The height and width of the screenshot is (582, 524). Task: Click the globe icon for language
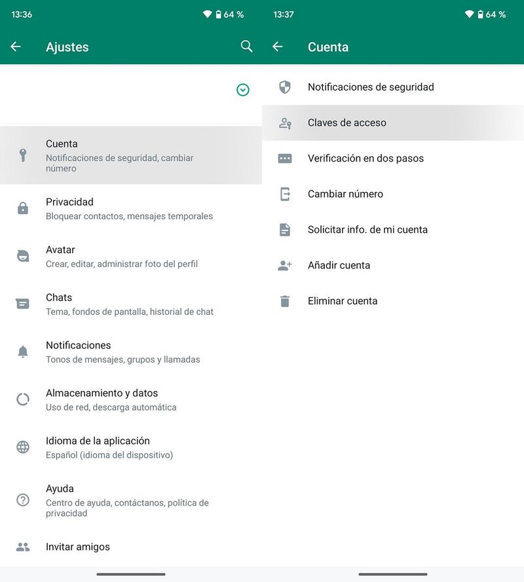[23, 447]
